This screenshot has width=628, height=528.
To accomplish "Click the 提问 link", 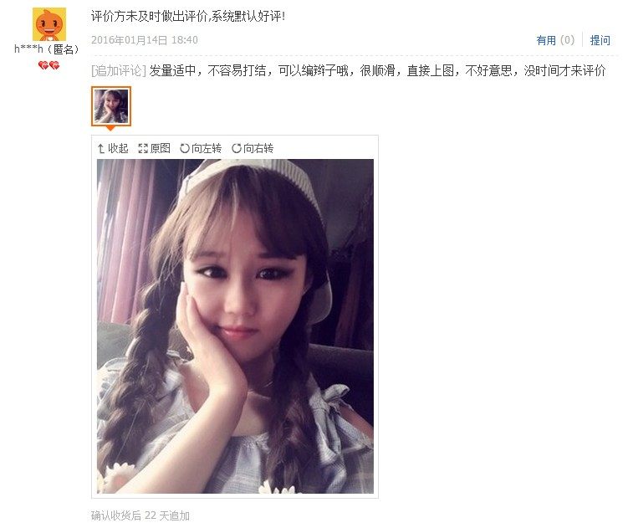I will click(600, 40).
